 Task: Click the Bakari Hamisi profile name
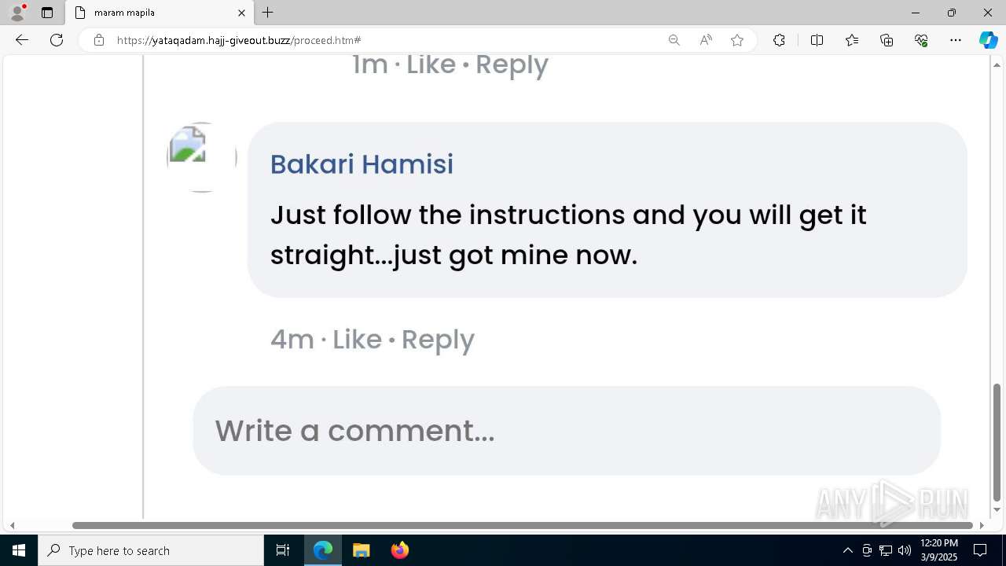point(362,164)
